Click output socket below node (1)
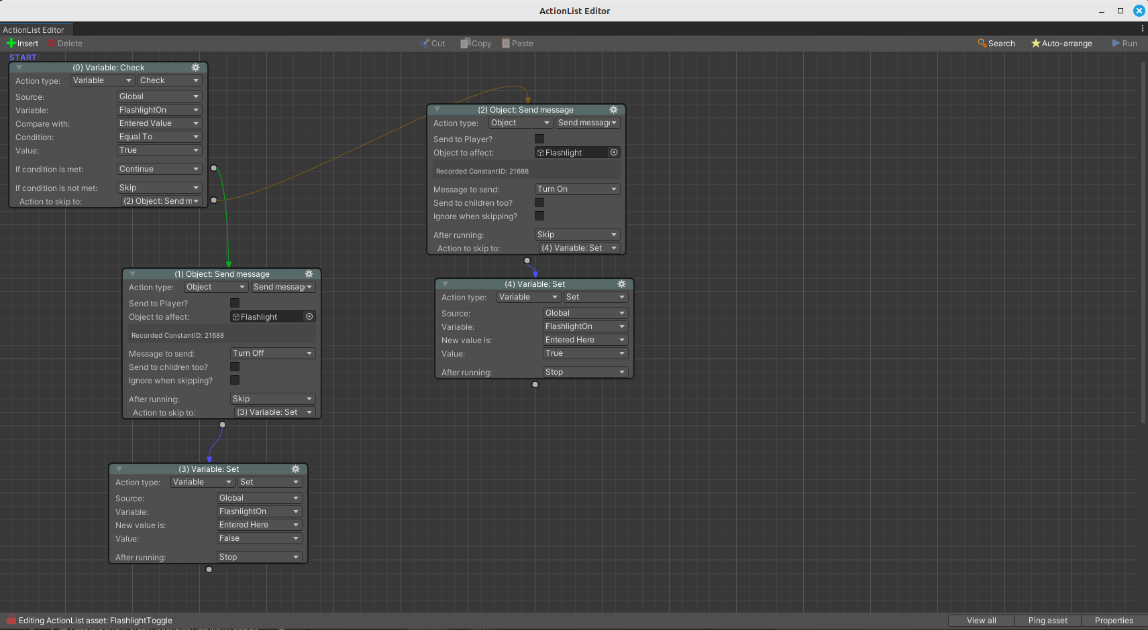This screenshot has height=630, width=1148. (223, 425)
